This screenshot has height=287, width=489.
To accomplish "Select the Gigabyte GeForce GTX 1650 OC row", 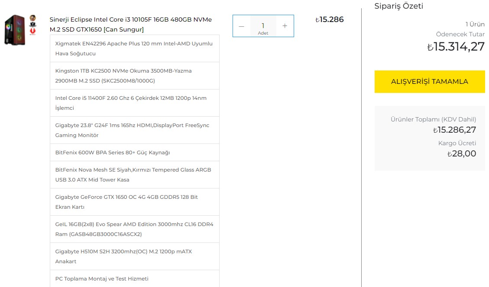I will 135,202.
